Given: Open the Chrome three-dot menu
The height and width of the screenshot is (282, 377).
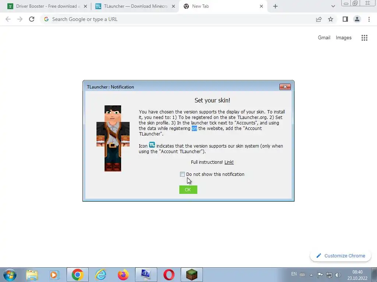Looking at the screenshot, I should click(369, 19).
